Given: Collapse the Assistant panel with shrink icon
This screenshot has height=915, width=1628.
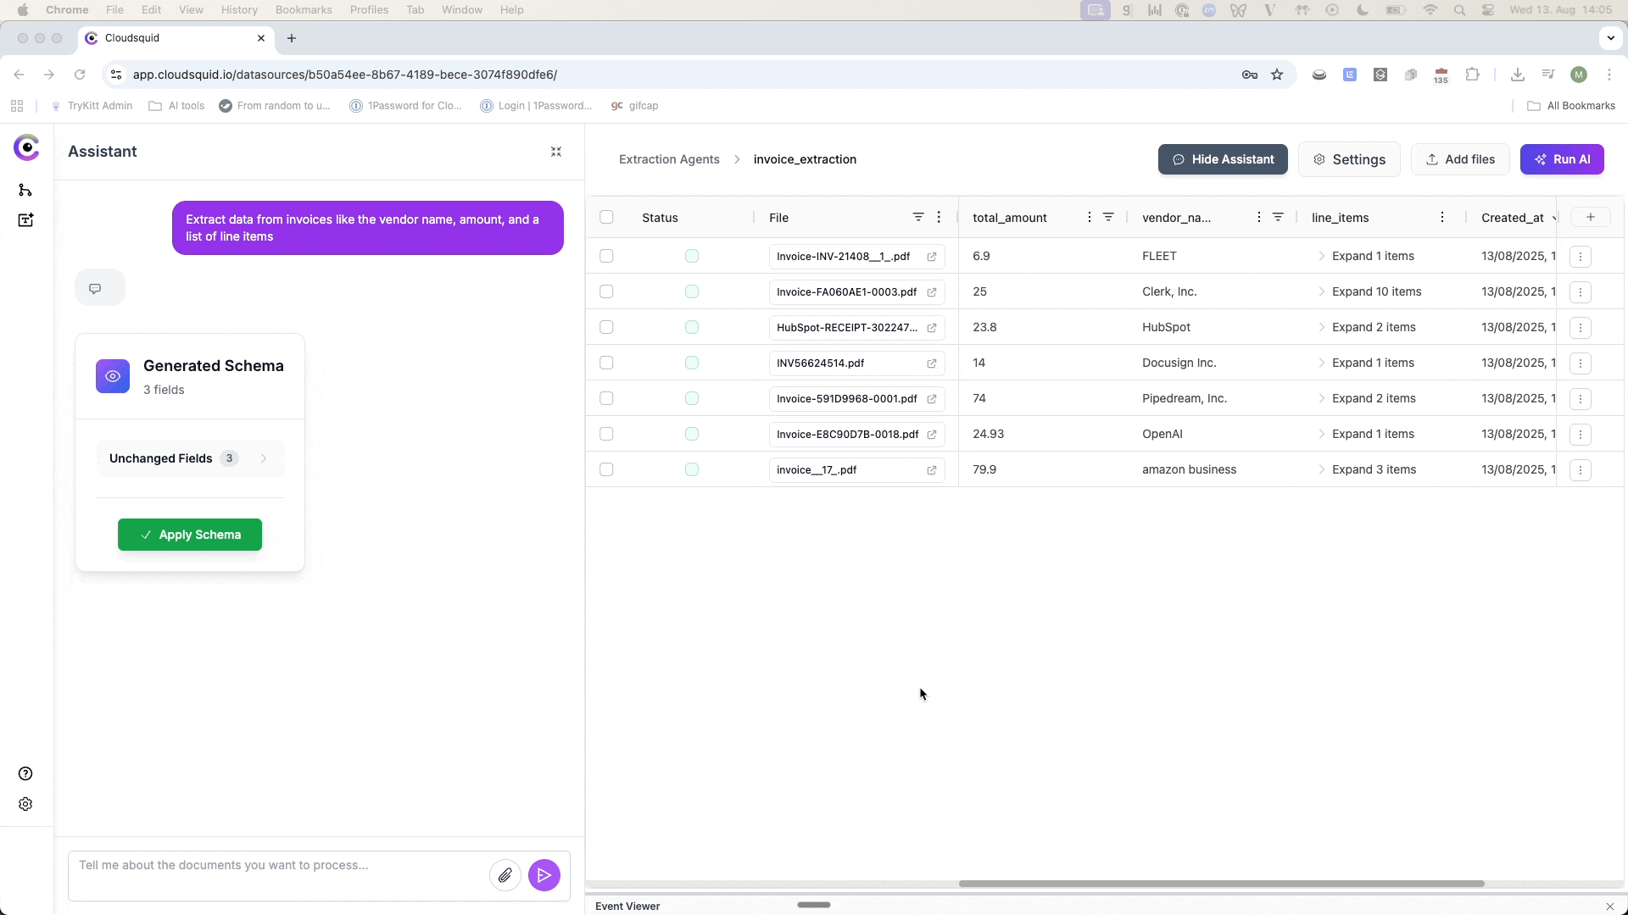Looking at the screenshot, I should click(556, 152).
